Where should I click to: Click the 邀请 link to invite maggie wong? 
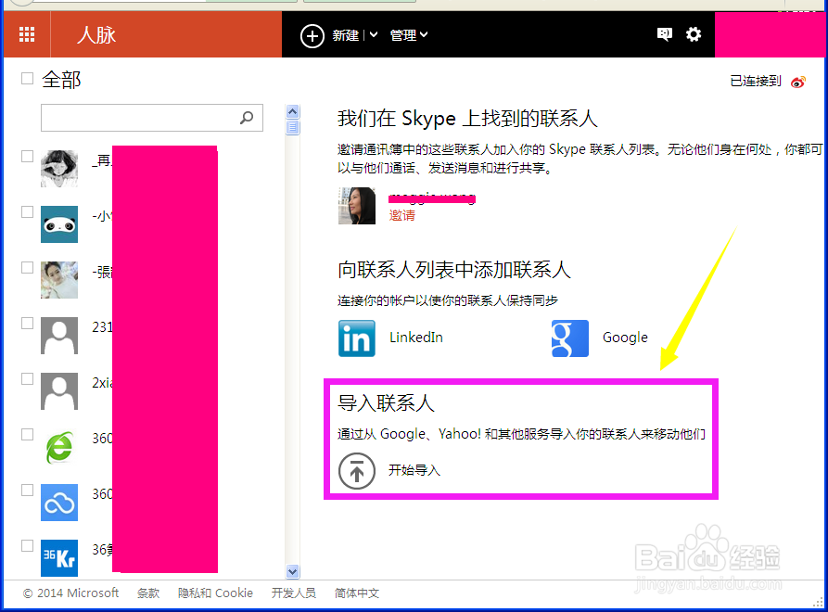401,215
